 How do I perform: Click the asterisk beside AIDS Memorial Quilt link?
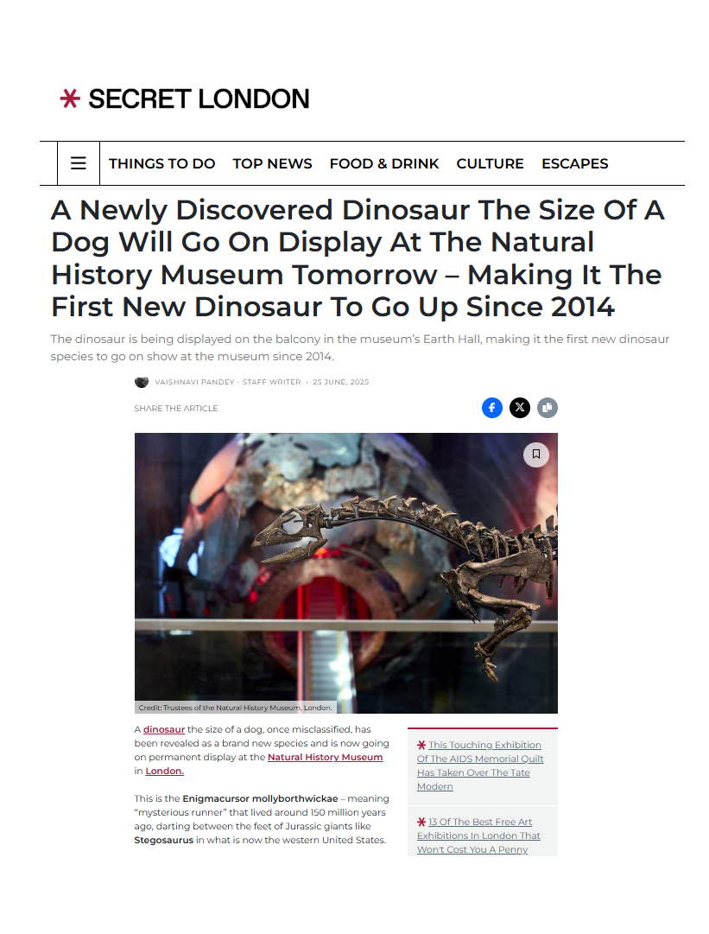pos(421,745)
